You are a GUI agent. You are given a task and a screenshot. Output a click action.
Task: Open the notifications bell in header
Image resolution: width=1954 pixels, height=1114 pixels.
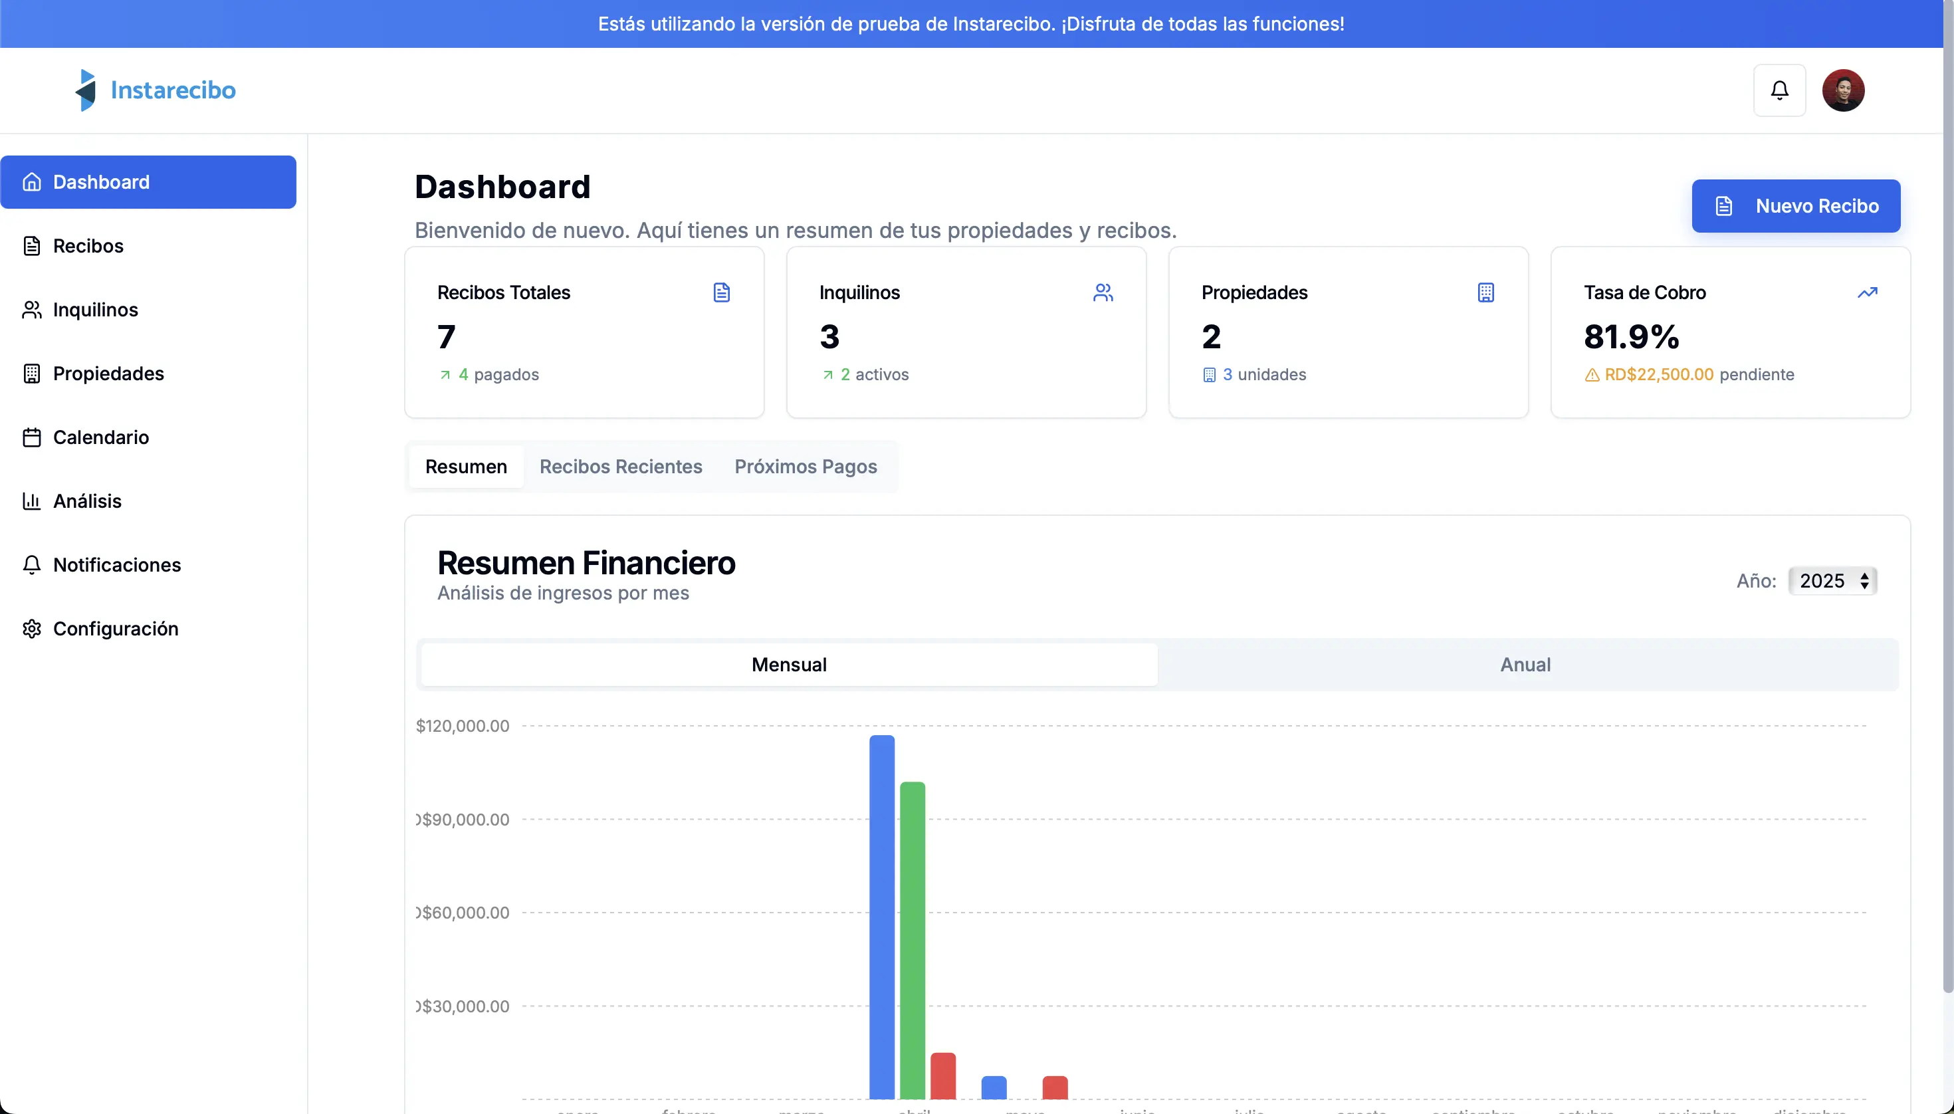pos(1780,90)
